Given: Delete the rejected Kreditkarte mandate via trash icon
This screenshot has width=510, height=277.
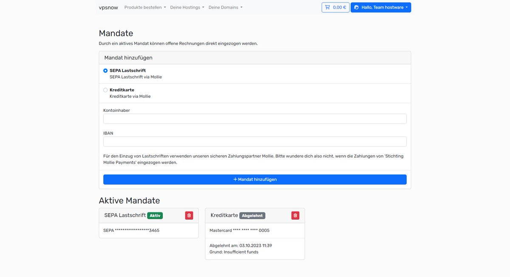Looking at the screenshot, I should [x=295, y=215].
